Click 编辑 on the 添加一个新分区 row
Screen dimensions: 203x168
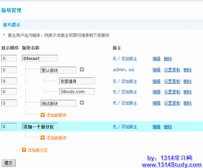156,127
